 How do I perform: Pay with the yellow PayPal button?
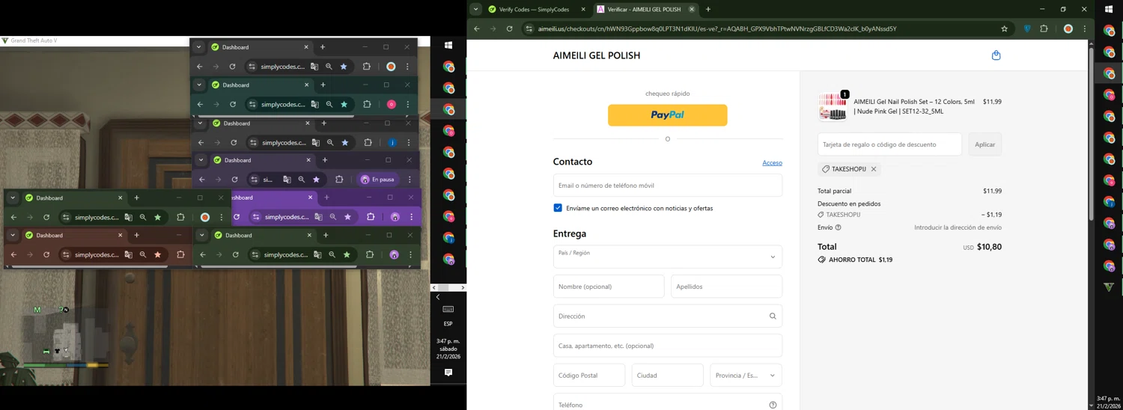[x=668, y=115]
